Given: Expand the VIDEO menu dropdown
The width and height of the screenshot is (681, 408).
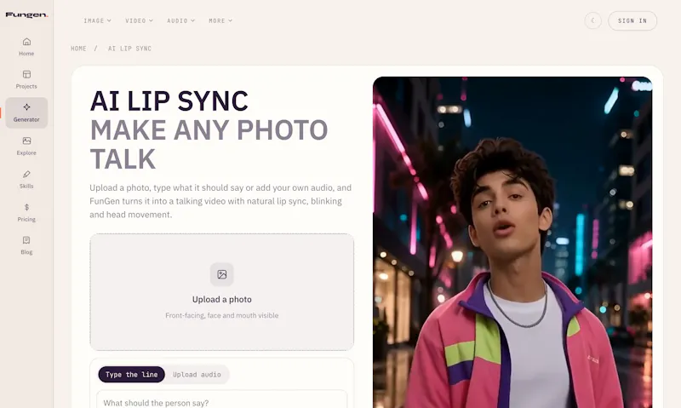Looking at the screenshot, I should pos(139,20).
